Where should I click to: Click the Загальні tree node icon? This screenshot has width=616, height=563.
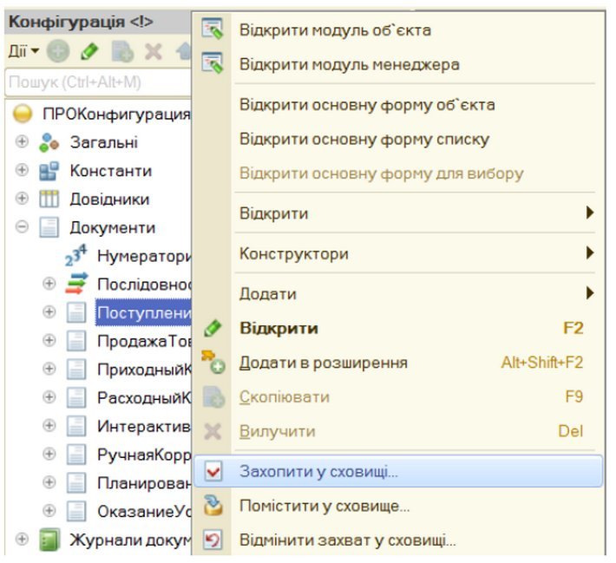49,142
